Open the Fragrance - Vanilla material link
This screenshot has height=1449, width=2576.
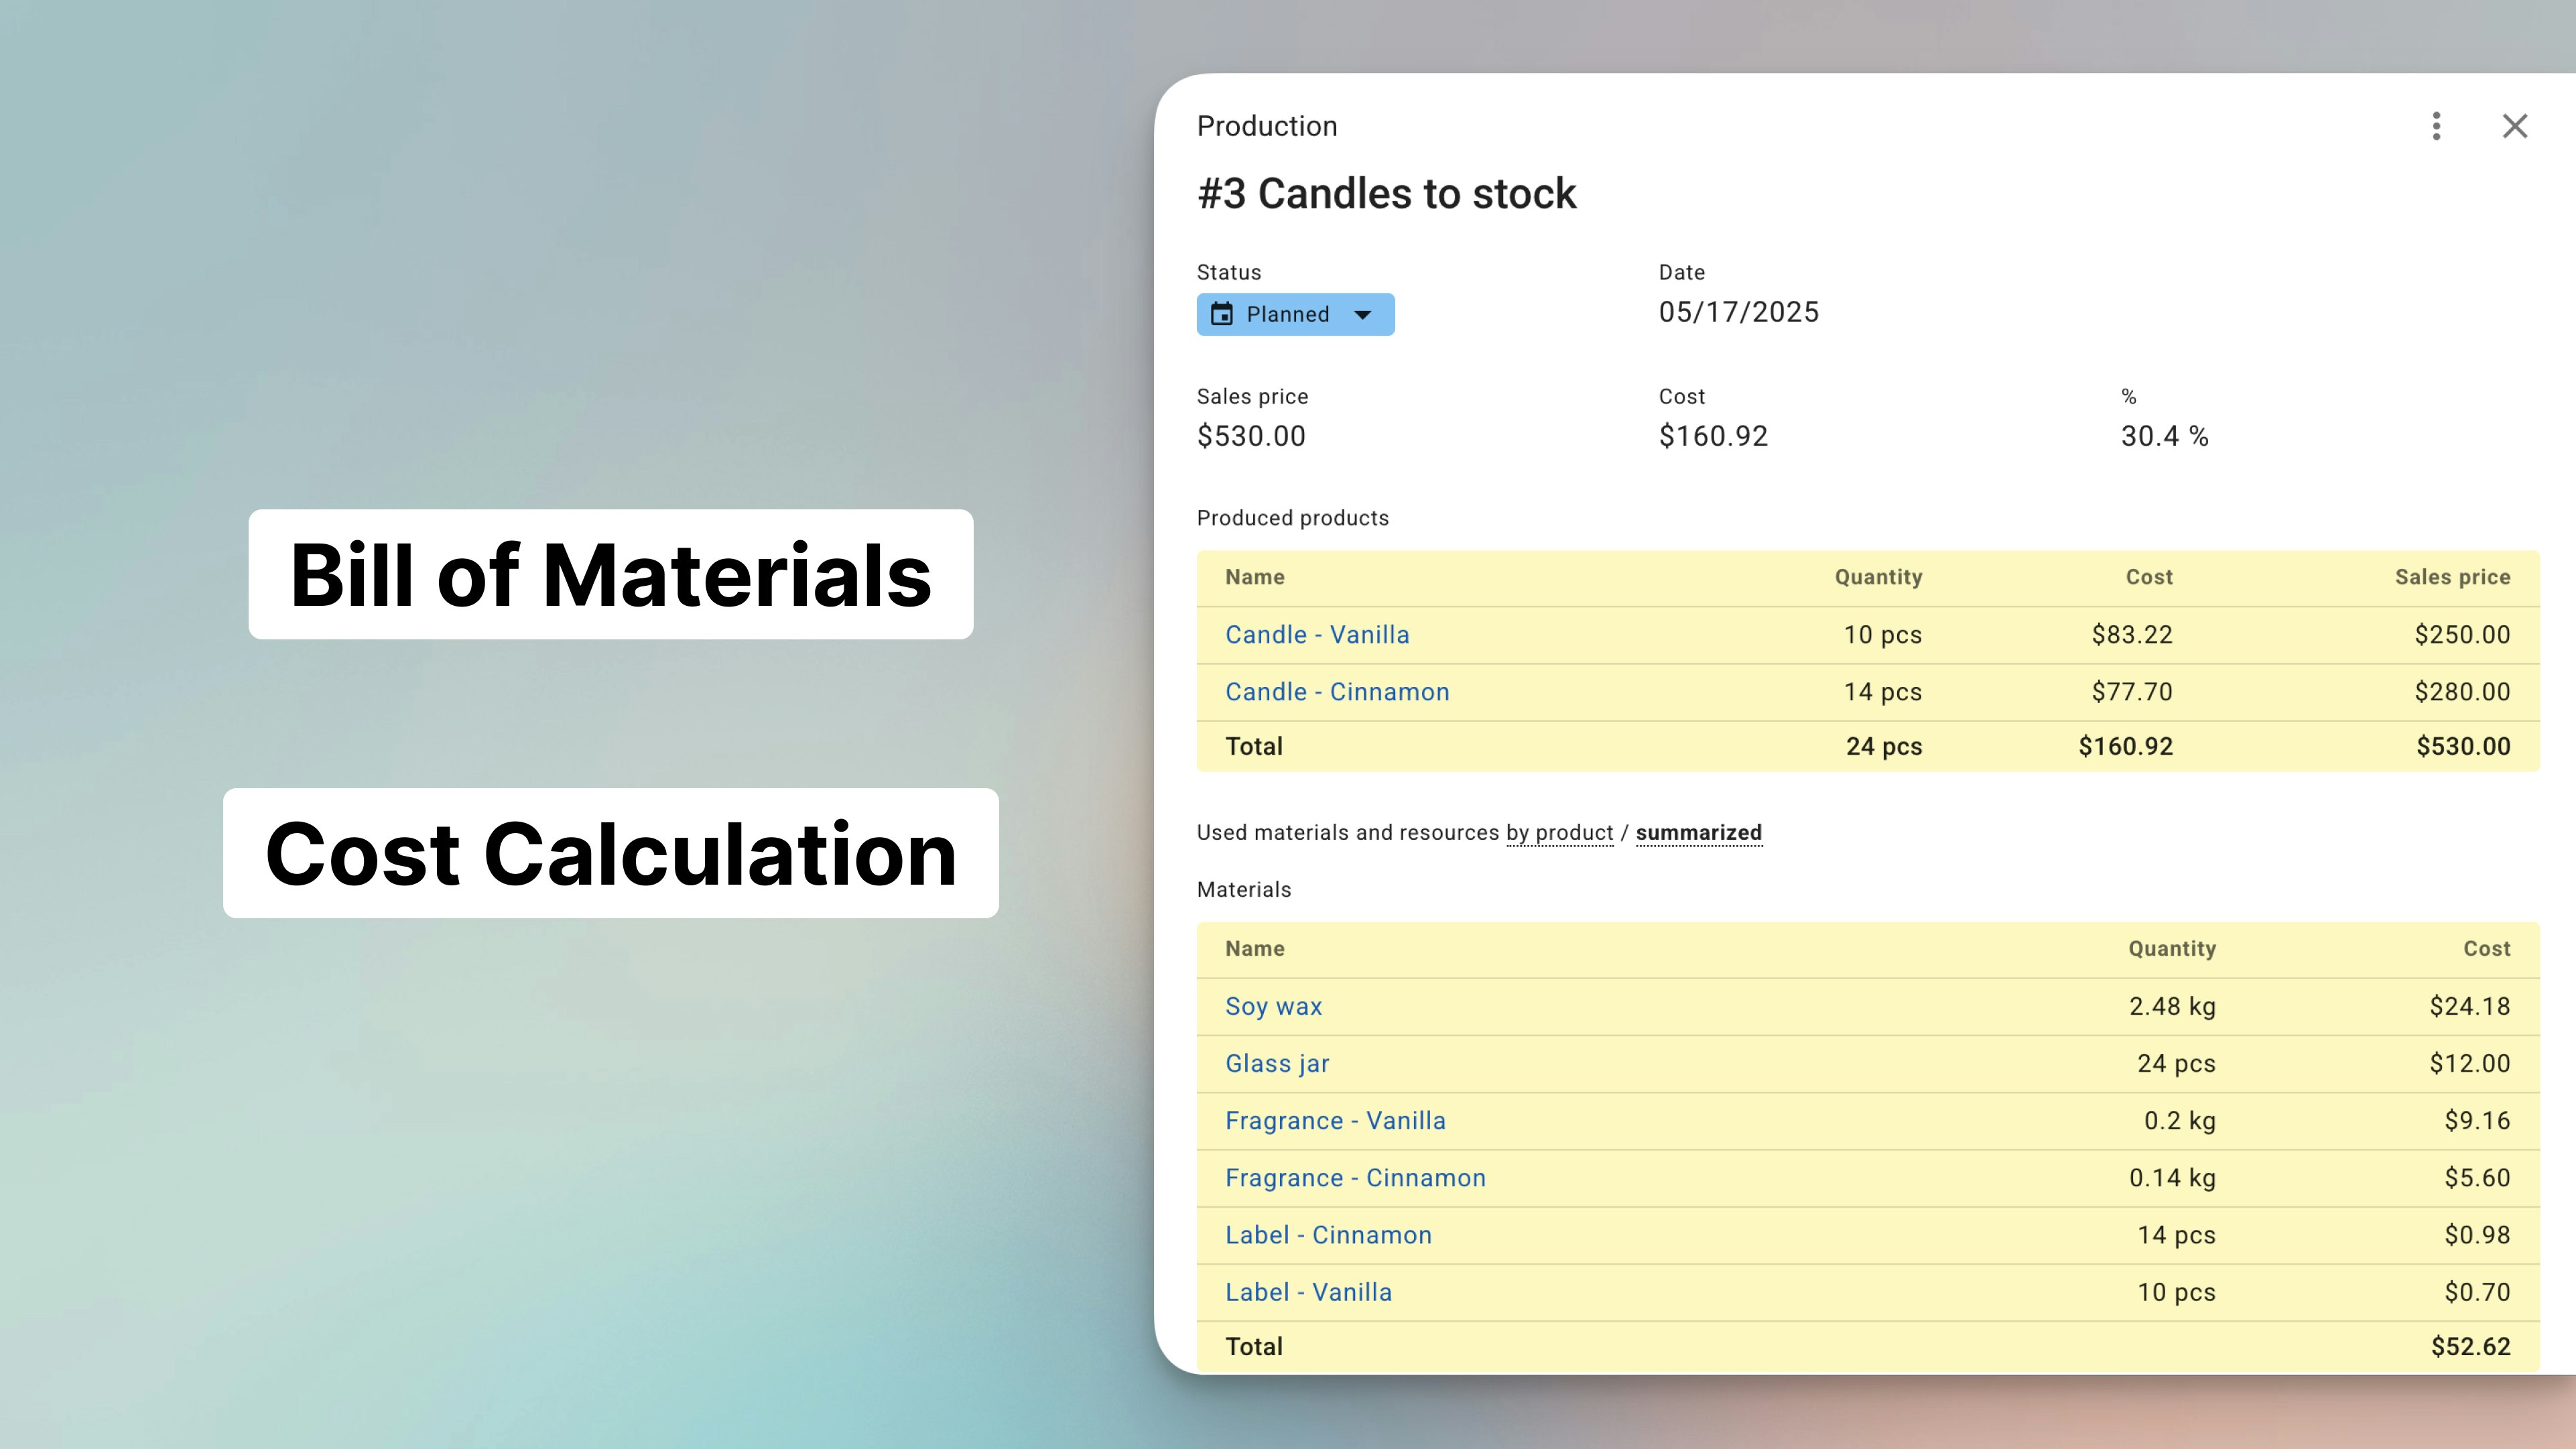pos(1335,1121)
